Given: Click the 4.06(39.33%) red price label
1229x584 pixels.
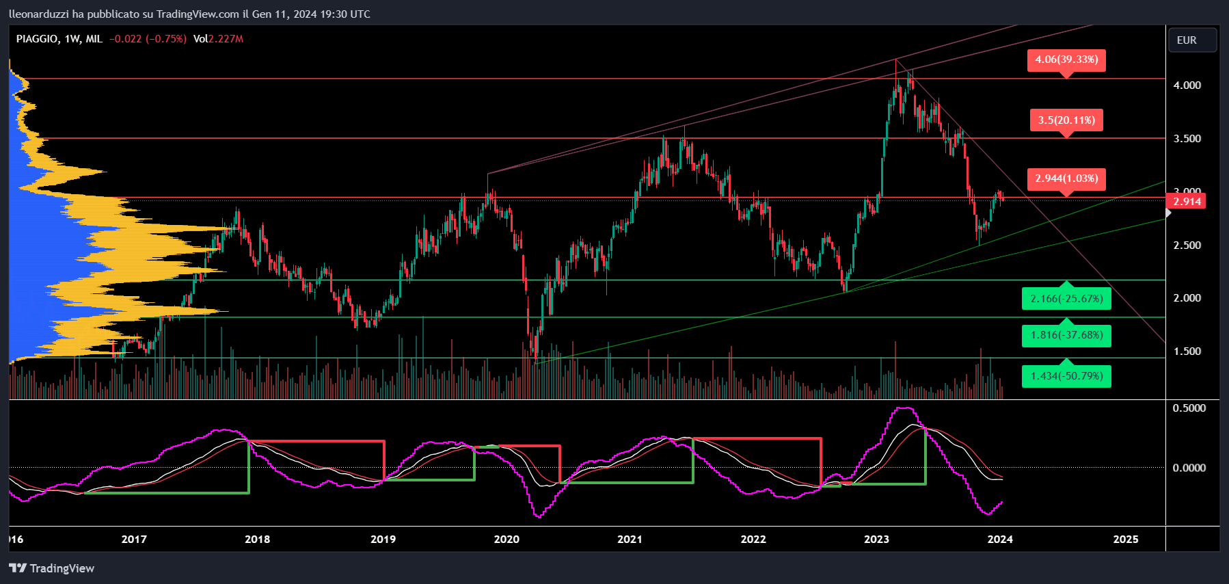Looking at the screenshot, I should click(1066, 60).
